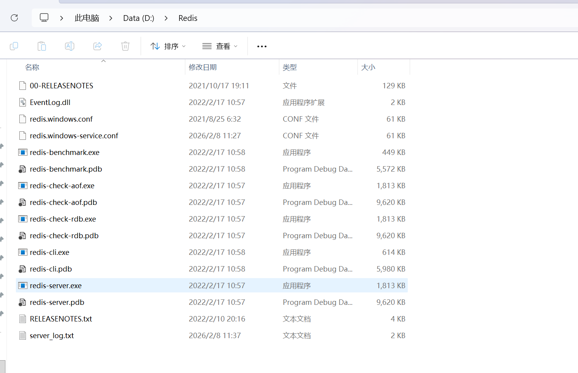
Task: Click the computer monitor icon in address bar
Action: 44,18
